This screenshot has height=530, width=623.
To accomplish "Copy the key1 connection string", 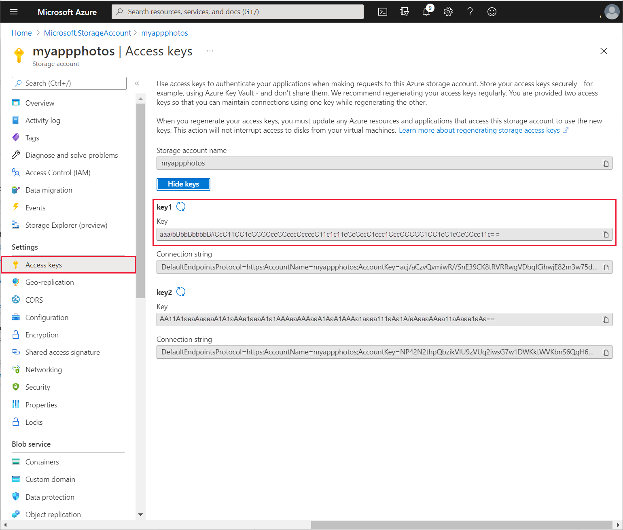I will click(x=606, y=267).
